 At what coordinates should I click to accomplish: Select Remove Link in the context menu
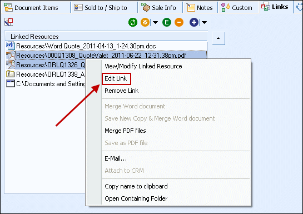[122, 91]
